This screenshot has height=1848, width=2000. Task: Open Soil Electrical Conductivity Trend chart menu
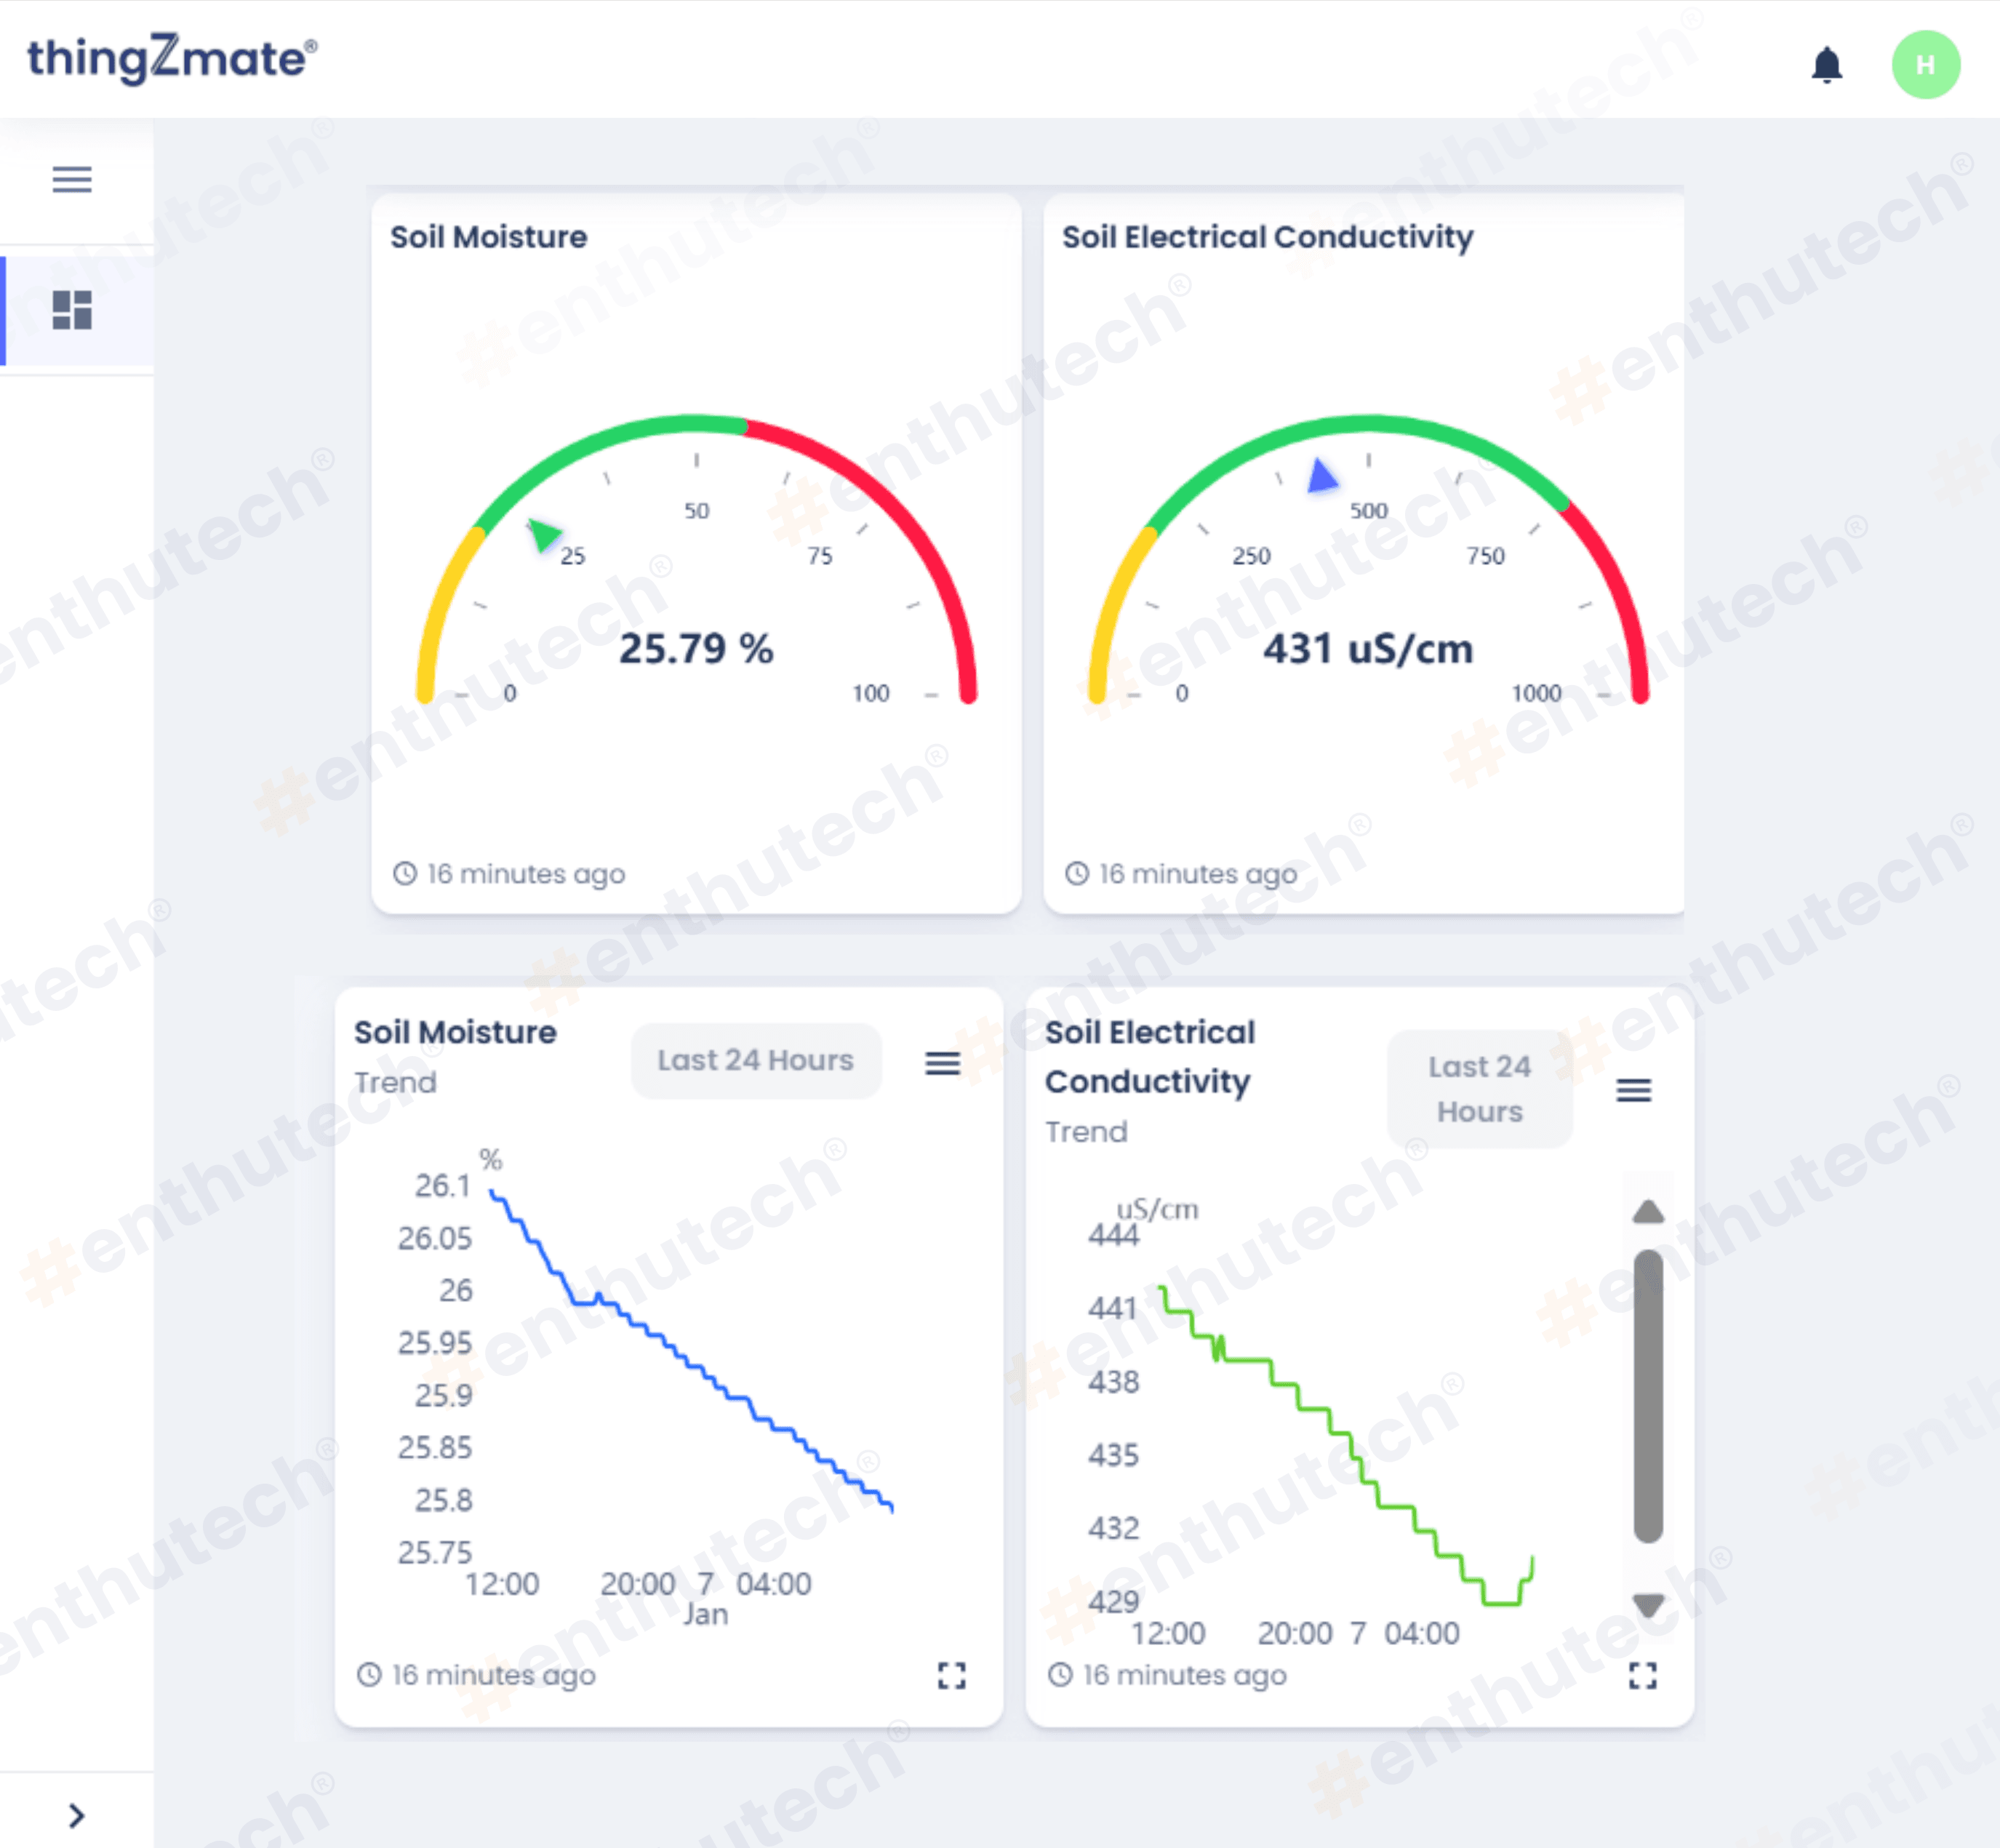coord(1633,1090)
